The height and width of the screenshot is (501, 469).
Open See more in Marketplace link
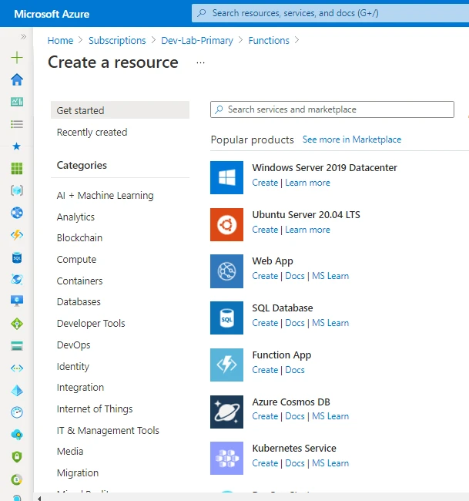[352, 140]
